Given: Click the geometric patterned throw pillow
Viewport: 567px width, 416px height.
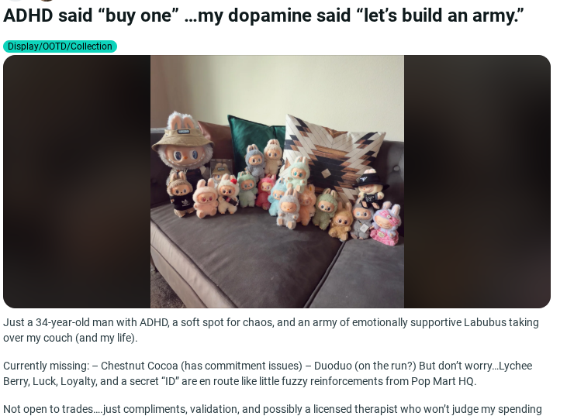Looking at the screenshot, I should (331, 153).
